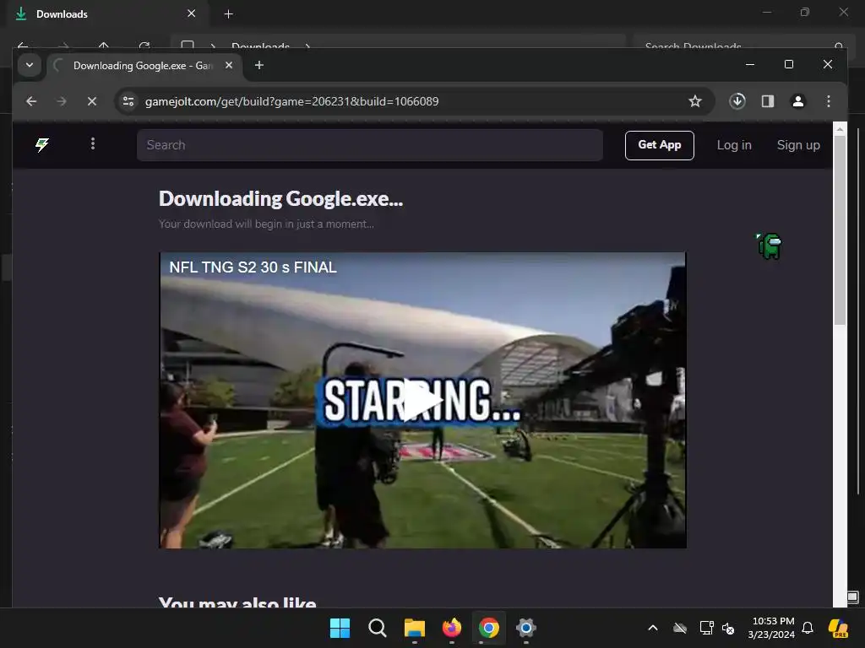Bookmark this page with star icon

pyautogui.click(x=695, y=101)
